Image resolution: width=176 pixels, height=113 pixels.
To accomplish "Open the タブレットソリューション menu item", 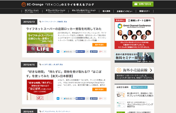I will 55,11.
